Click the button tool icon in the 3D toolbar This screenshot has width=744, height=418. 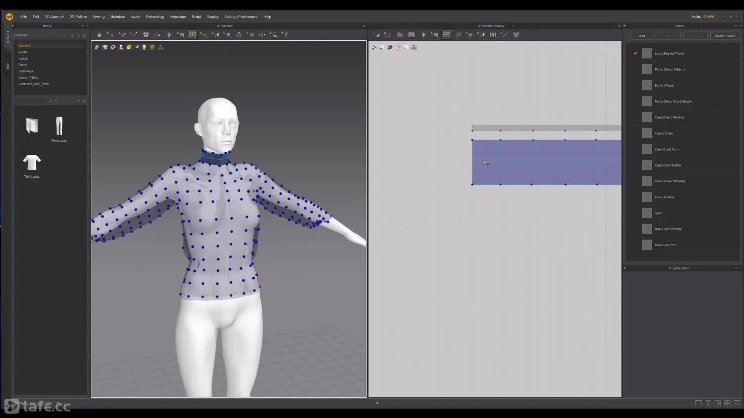pos(227,35)
